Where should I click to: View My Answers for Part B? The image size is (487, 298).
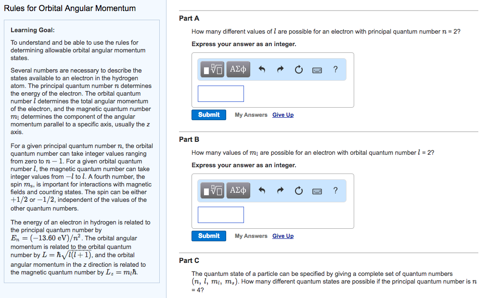251,236
